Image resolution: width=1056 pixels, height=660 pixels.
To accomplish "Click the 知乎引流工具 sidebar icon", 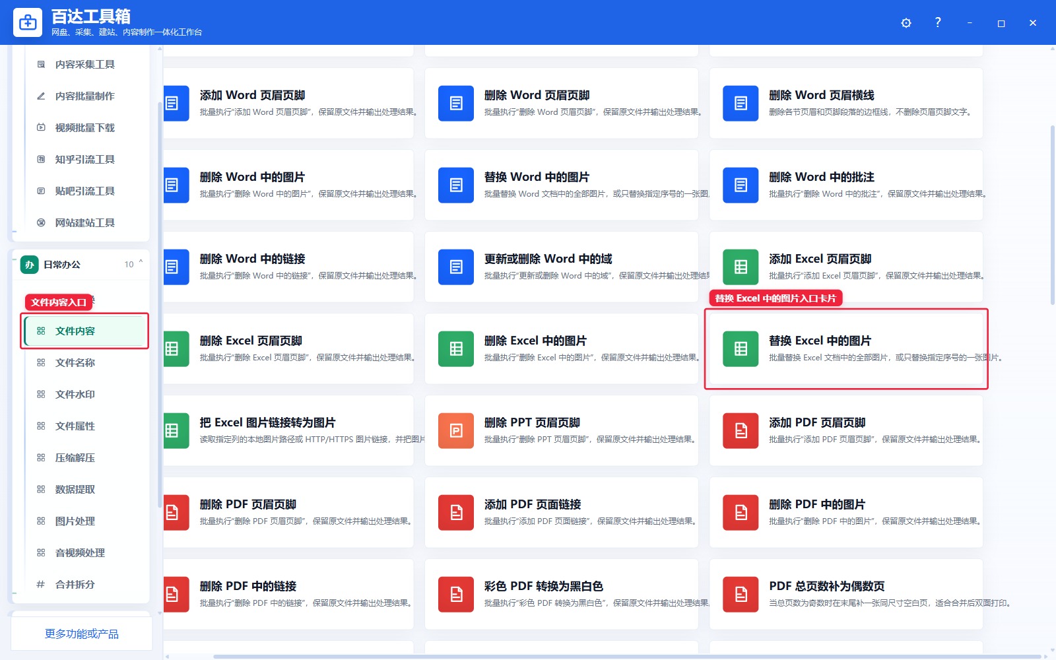I will 41,159.
